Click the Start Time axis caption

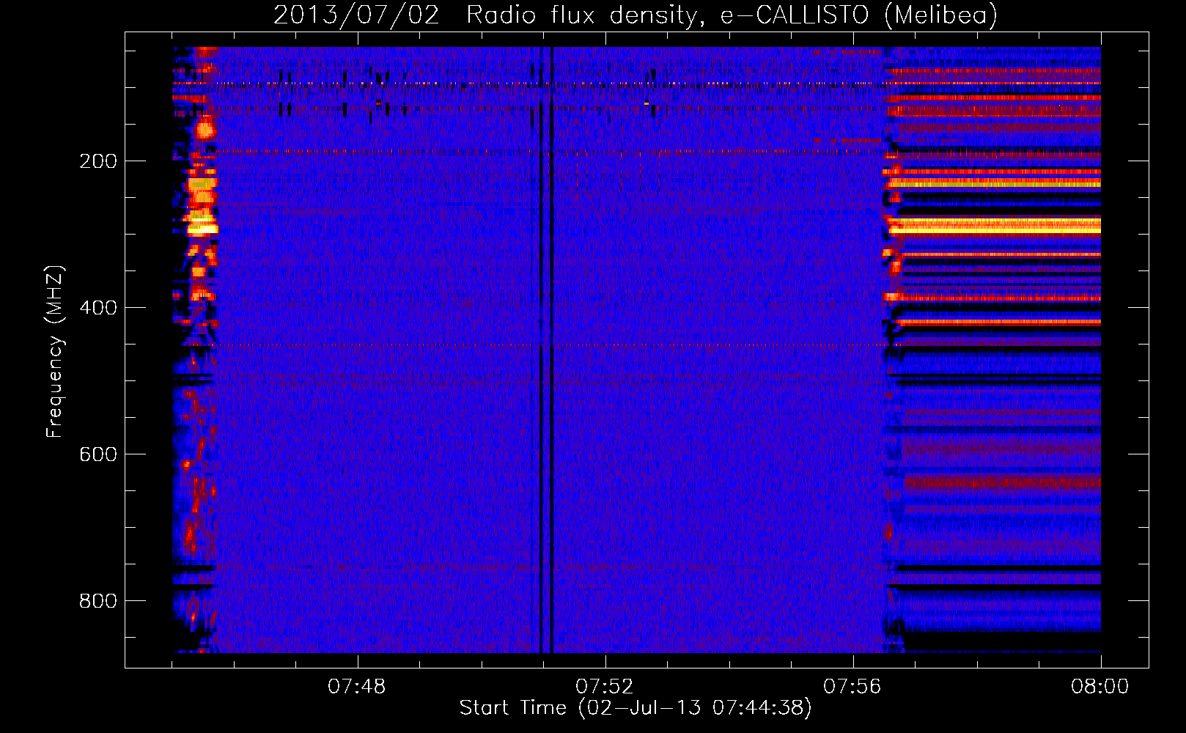pyautogui.click(x=636, y=708)
